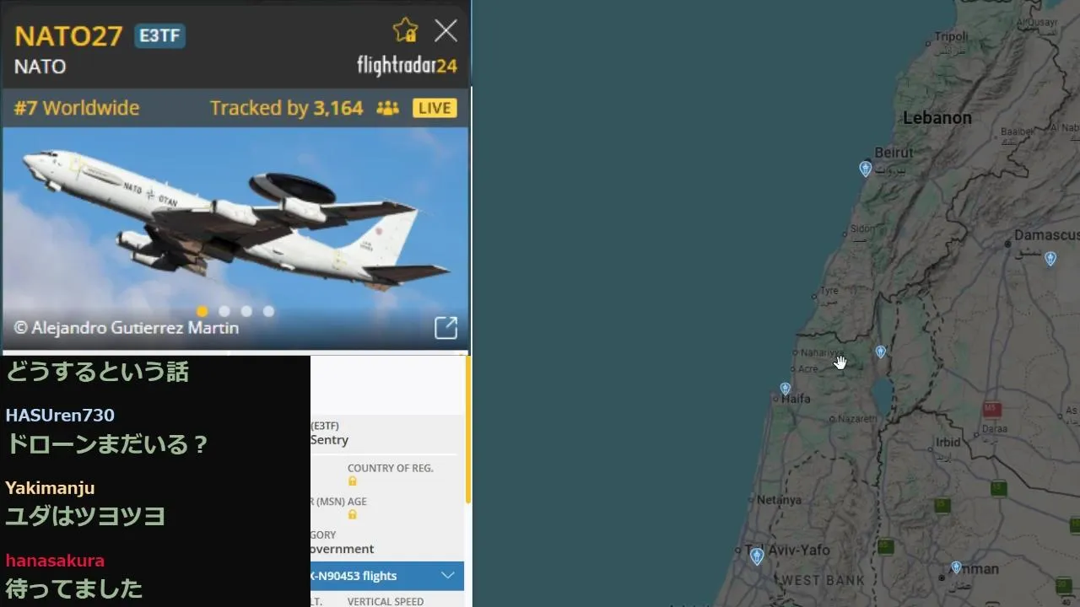The height and width of the screenshot is (607, 1080).
Task: Switch to the fourth photo carousel dot
Action: click(x=268, y=311)
